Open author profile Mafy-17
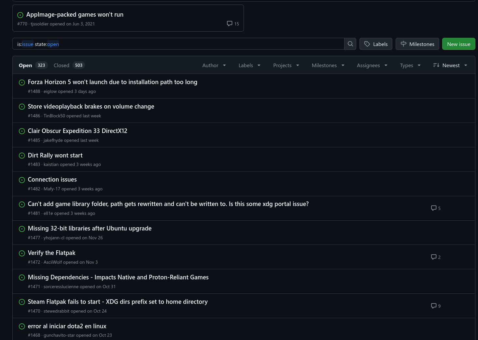 [x=52, y=189]
